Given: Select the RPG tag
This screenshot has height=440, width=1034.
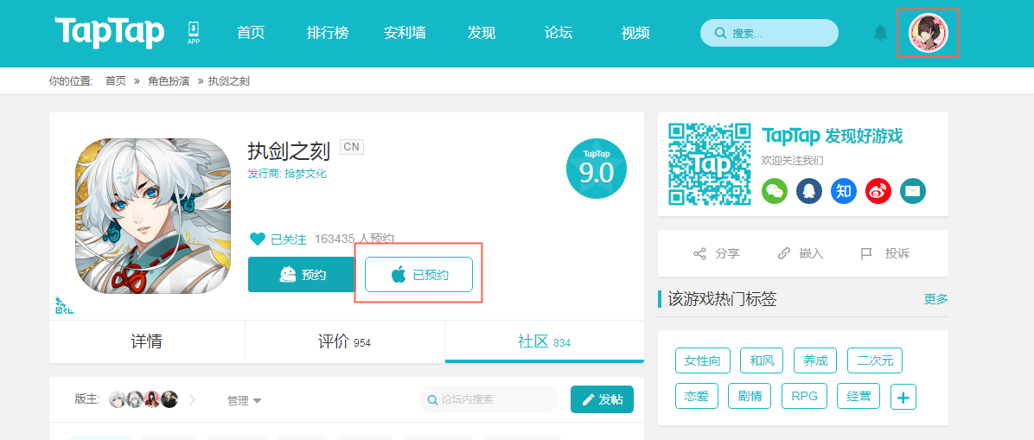Looking at the screenshot, I should (x=805, y=397).
